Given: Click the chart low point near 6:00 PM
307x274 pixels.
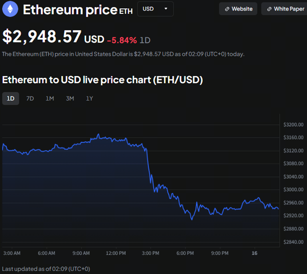Looking at the screenshot, I should click(x=192, y=219).
